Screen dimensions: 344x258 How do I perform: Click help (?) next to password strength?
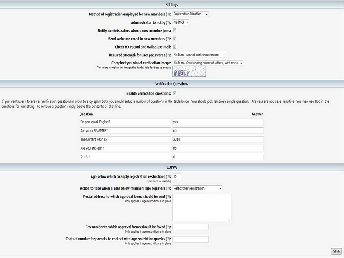[x=168, y=55]
